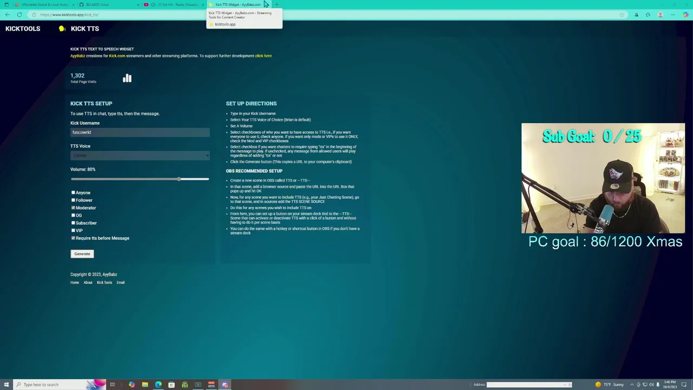Check the Anyone checkbox
The width and height of the screenshot is (693, 390).
pyautogui.click(x=73, y=193)
